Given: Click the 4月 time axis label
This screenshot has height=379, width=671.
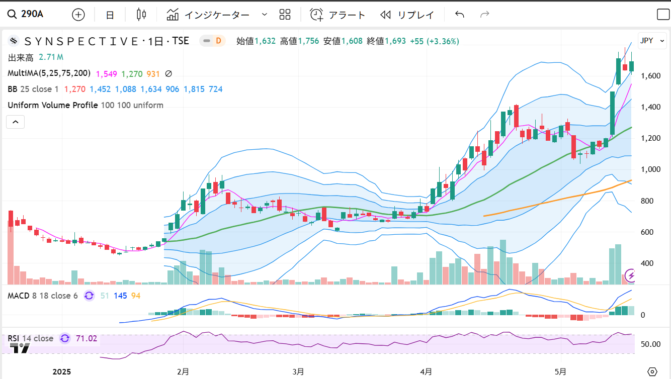Looking at the screenshot, I should 427,372.
